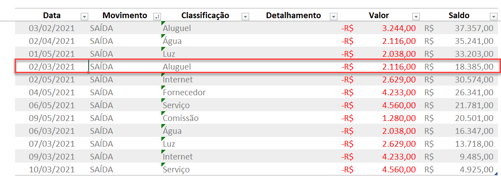501x183 pixels.
Task: Click the table resize handle at bottom-right corner
Action: pos(496,174)
